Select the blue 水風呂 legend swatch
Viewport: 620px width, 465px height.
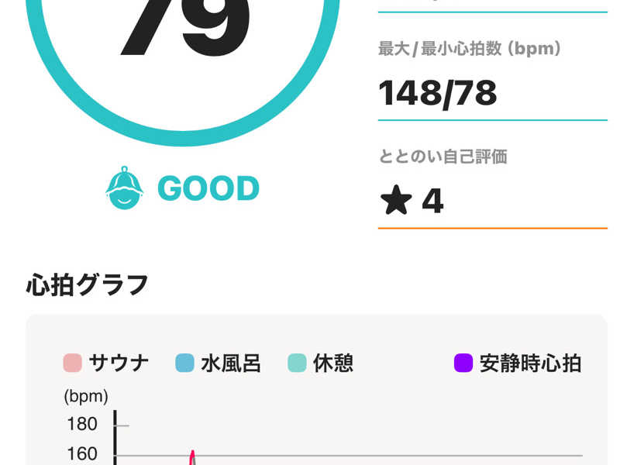184,363
